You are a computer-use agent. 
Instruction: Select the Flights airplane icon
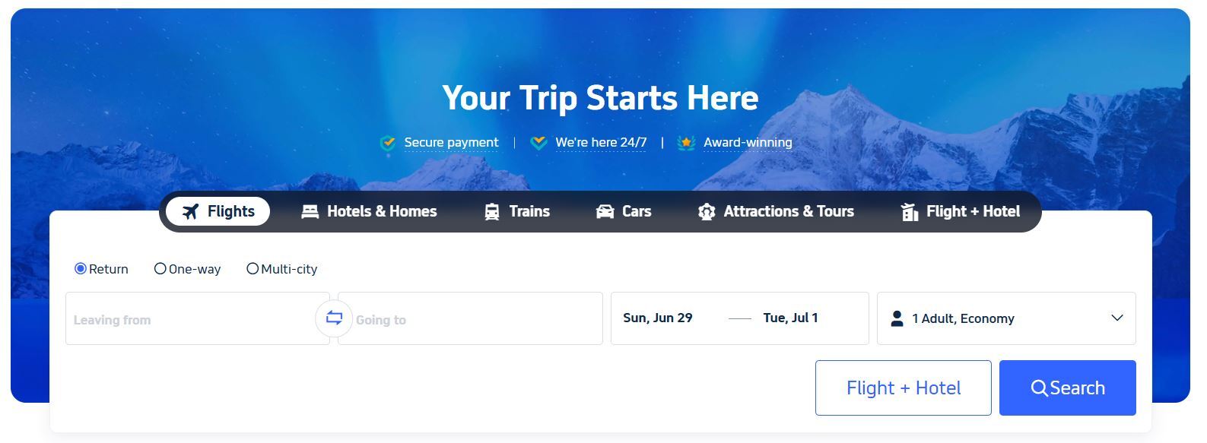point(192,211)
